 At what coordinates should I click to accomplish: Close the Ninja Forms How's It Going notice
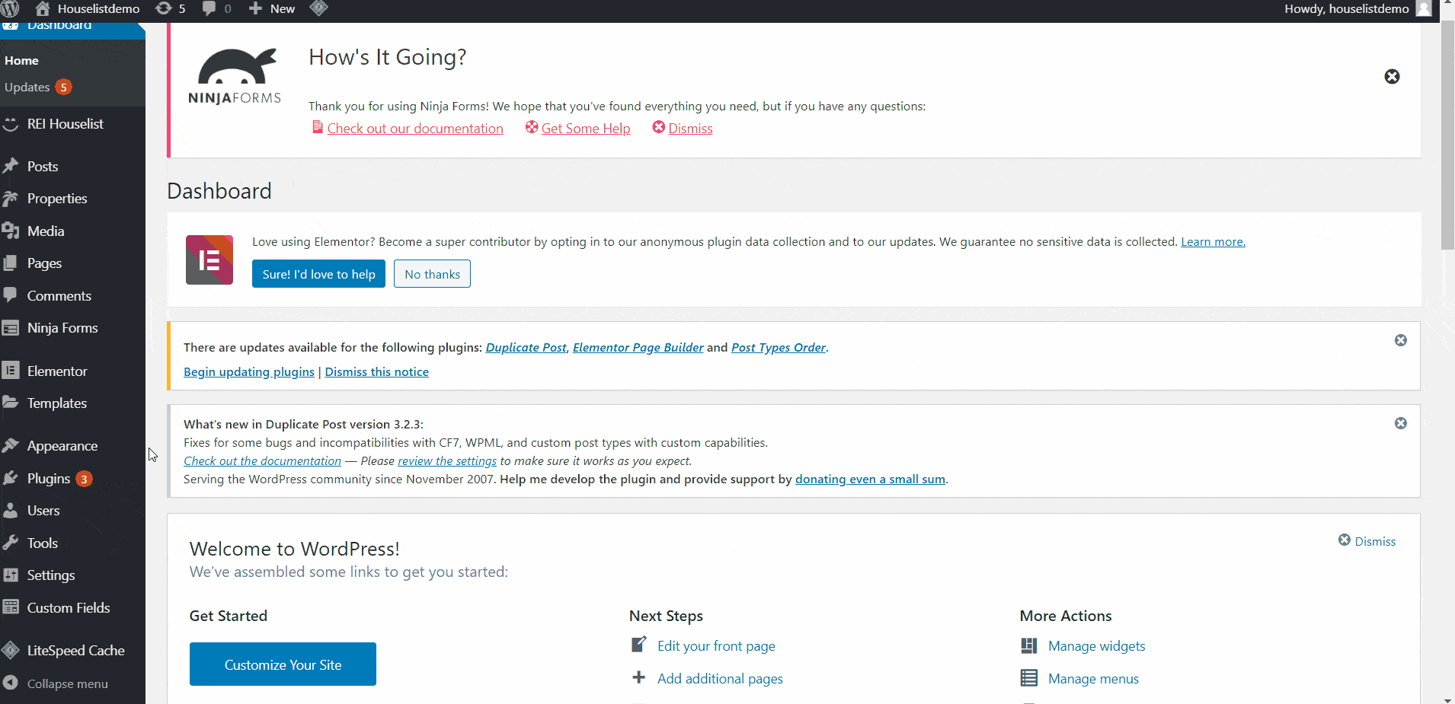[1392, 76]
